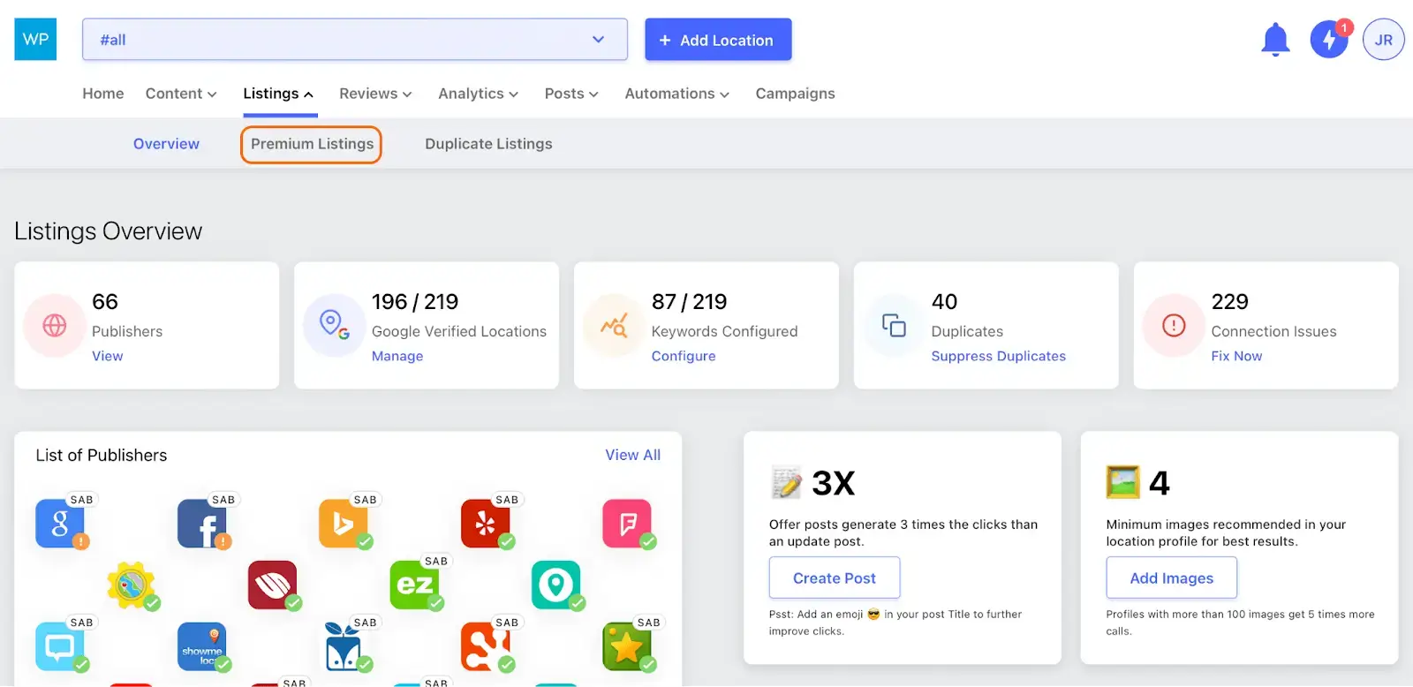Click the light blue chat bubble publisher icon

click(60, 646)
